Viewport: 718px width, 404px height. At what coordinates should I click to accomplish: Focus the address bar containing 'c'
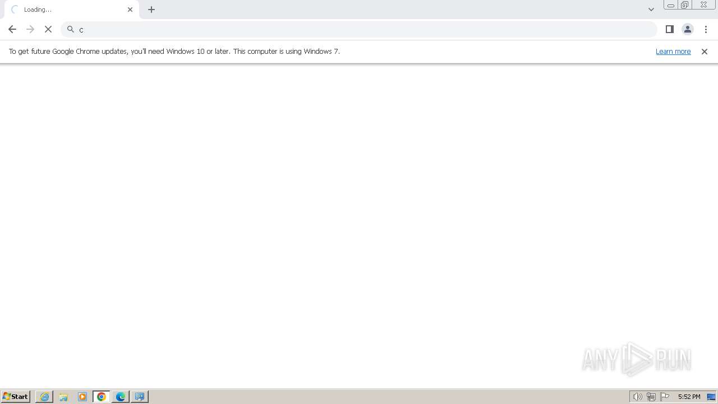[359, 29]
